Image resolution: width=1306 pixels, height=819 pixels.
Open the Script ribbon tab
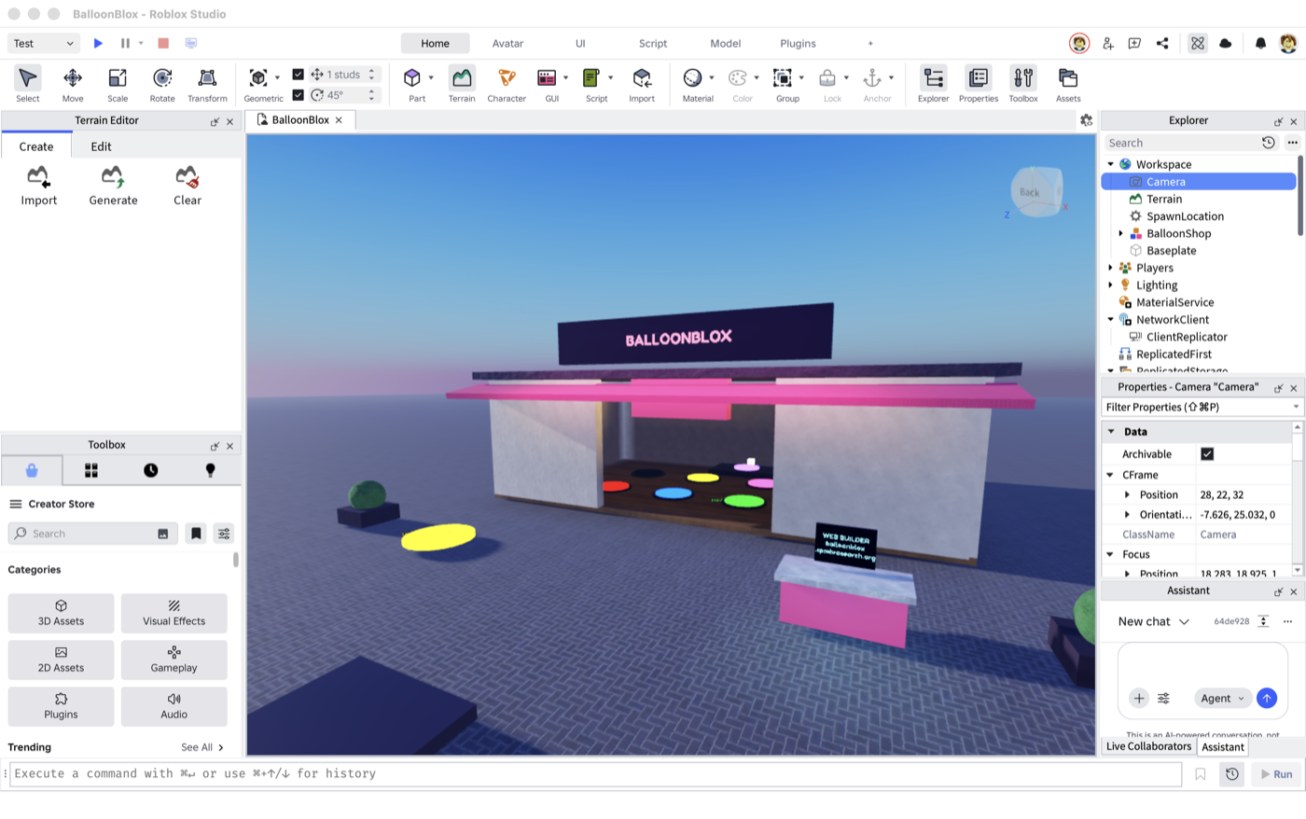pos(653,43)
